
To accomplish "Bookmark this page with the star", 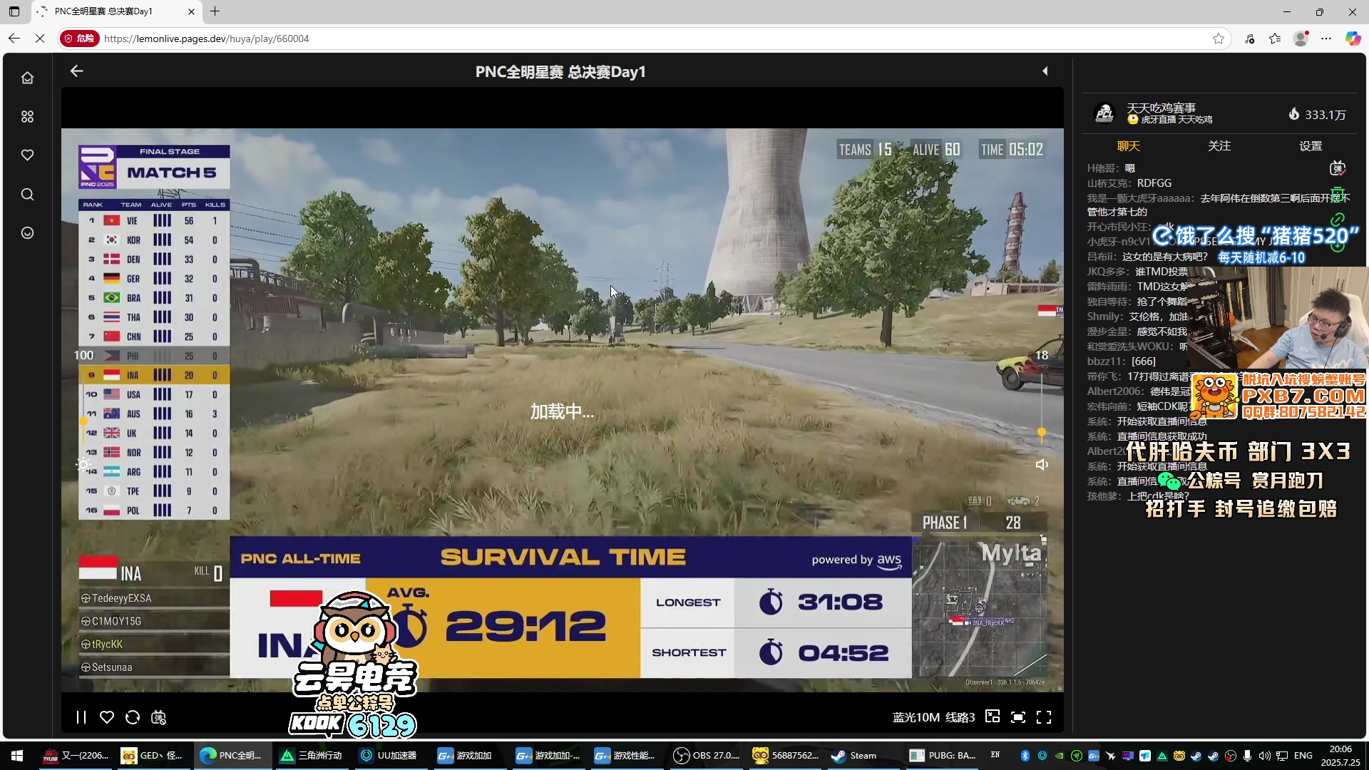I will pos(1219,38).
